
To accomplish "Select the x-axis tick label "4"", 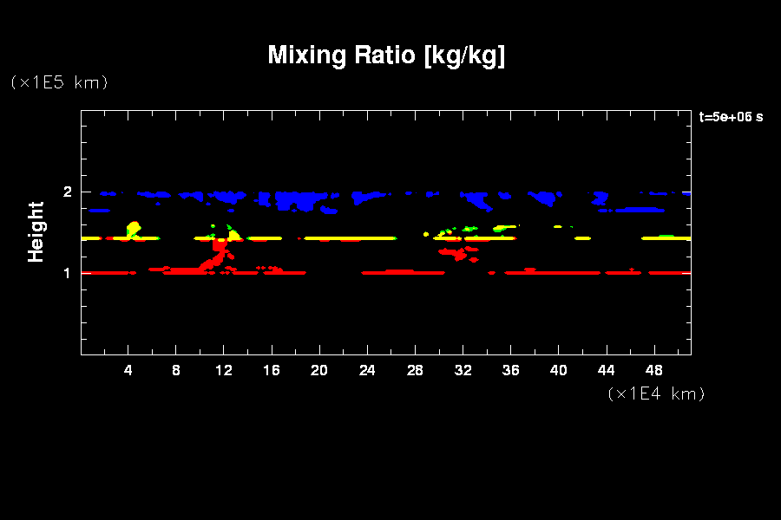I will [128, 370].
